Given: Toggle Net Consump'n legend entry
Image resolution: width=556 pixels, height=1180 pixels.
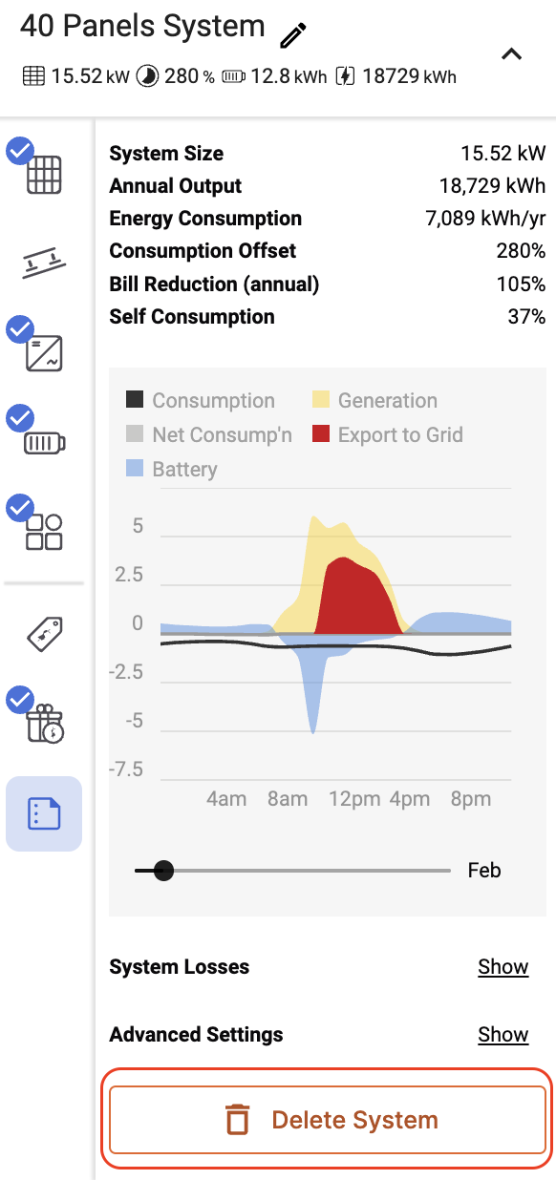Looking at the screenshot, I should click(209, 435).
